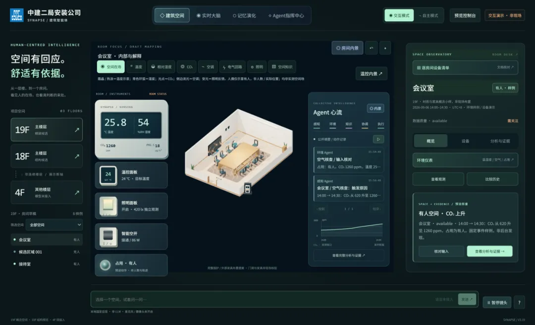Toggle CO₂ layer chip
The height and width of the screenshot is (325, 535).
click(187, 67)
